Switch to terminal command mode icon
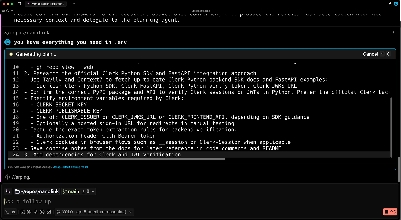 pyautogui.click(x=7, y=212)
